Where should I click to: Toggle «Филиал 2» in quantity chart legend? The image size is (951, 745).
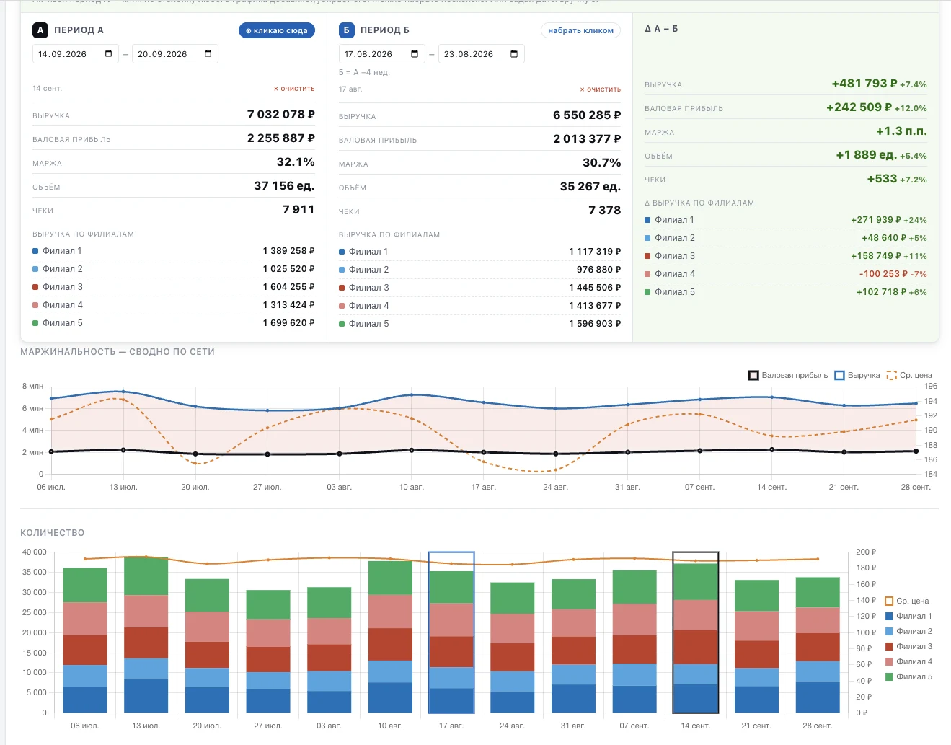tap(908, 631)
